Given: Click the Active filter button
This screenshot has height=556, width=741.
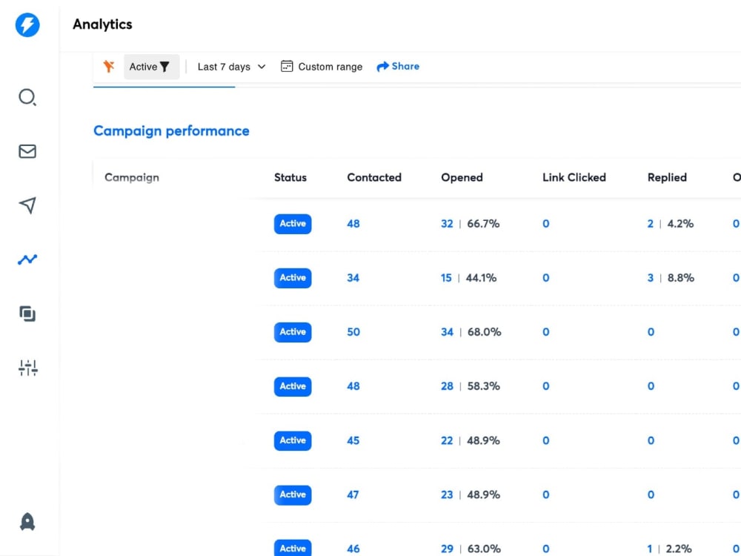Looking at the screenshot, I should coord(151,67).
